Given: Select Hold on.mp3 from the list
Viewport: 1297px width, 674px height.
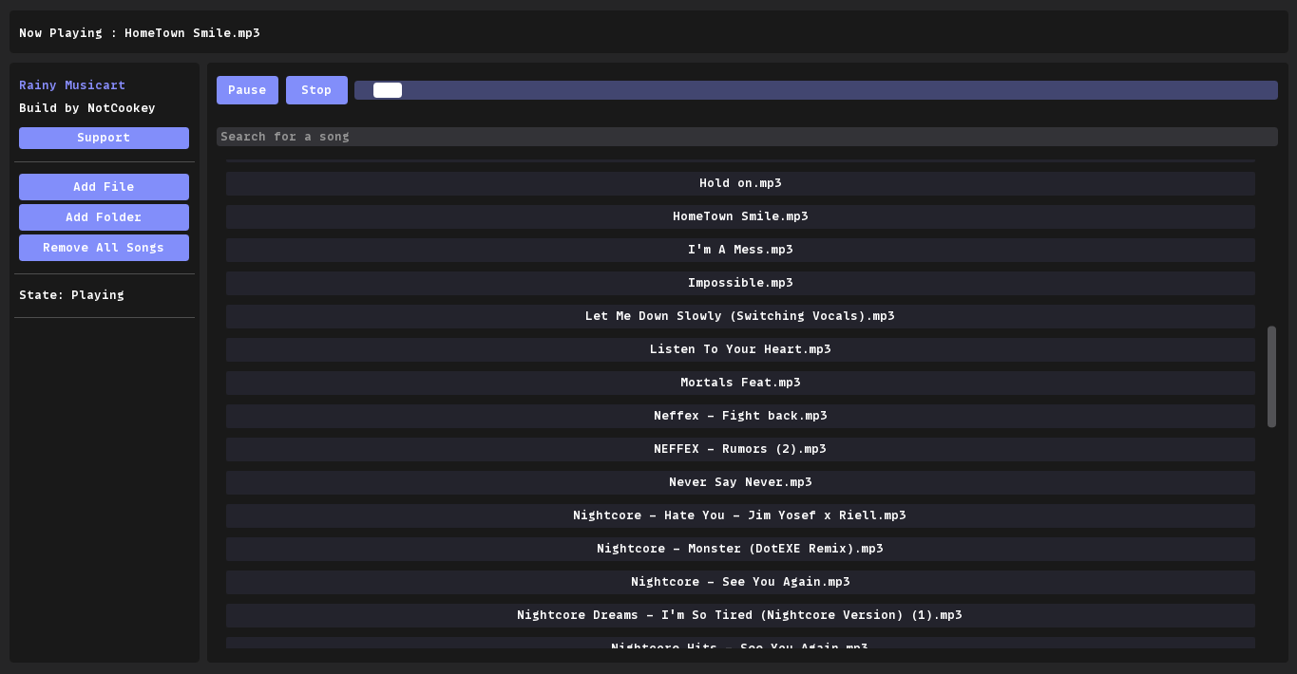Looking at the screenshot, I should point(740,182).
